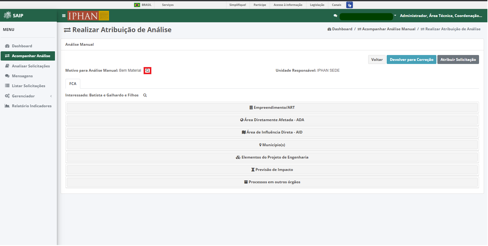Viewport: 488px width, 246px height.
Task: Open Mensagens in the sidebar
Action: click(x=28, y=76)
